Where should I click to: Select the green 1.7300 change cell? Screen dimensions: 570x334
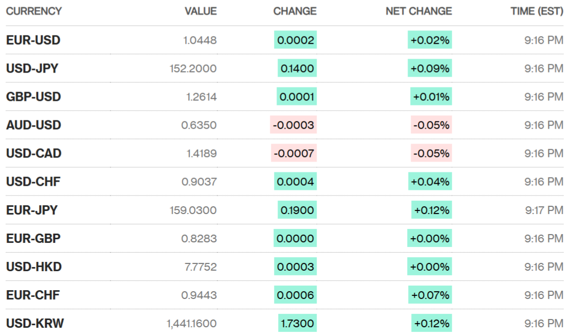pos(297,323)
